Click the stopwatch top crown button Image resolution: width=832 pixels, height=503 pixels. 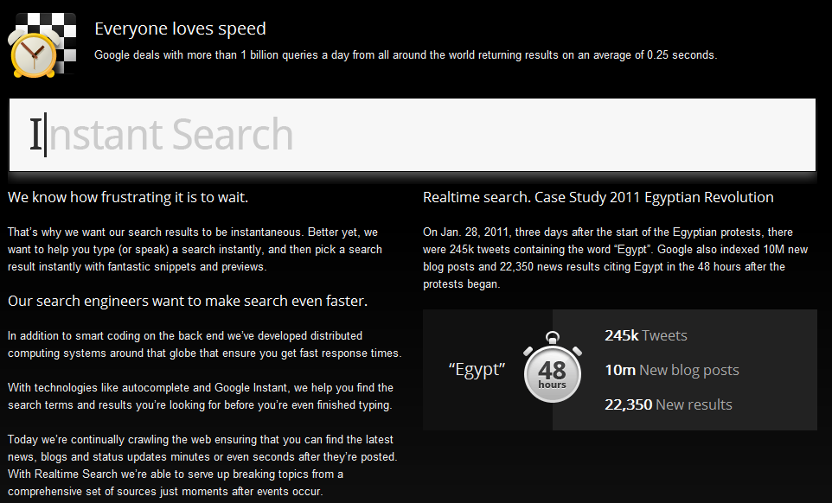point(553,337)
